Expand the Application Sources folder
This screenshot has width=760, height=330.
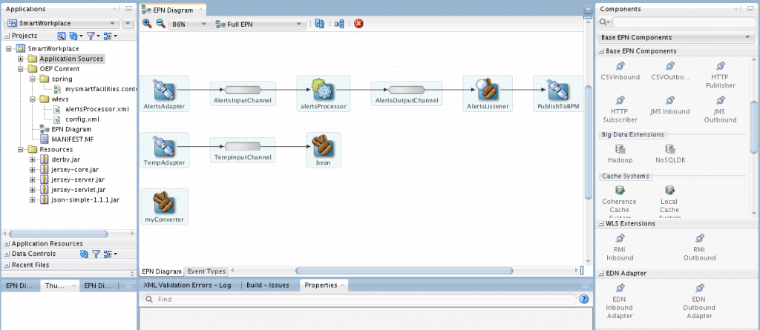(21, 59)
